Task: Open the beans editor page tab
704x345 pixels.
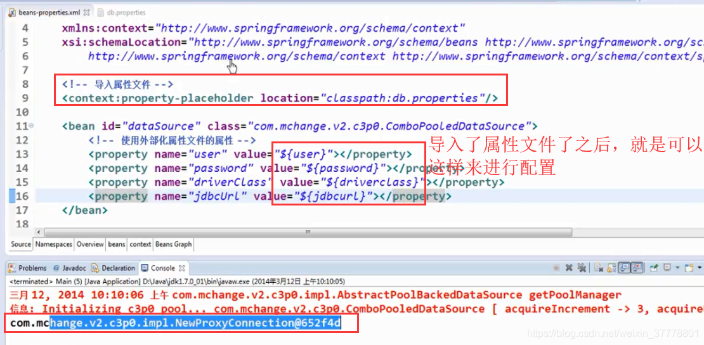Action: tap(116, 244)
